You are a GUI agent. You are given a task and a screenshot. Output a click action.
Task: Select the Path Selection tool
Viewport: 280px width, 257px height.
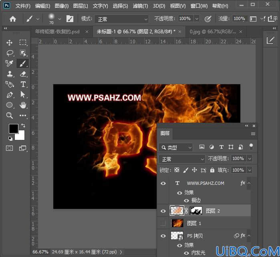pyautogui.click(x=23, y=95)
